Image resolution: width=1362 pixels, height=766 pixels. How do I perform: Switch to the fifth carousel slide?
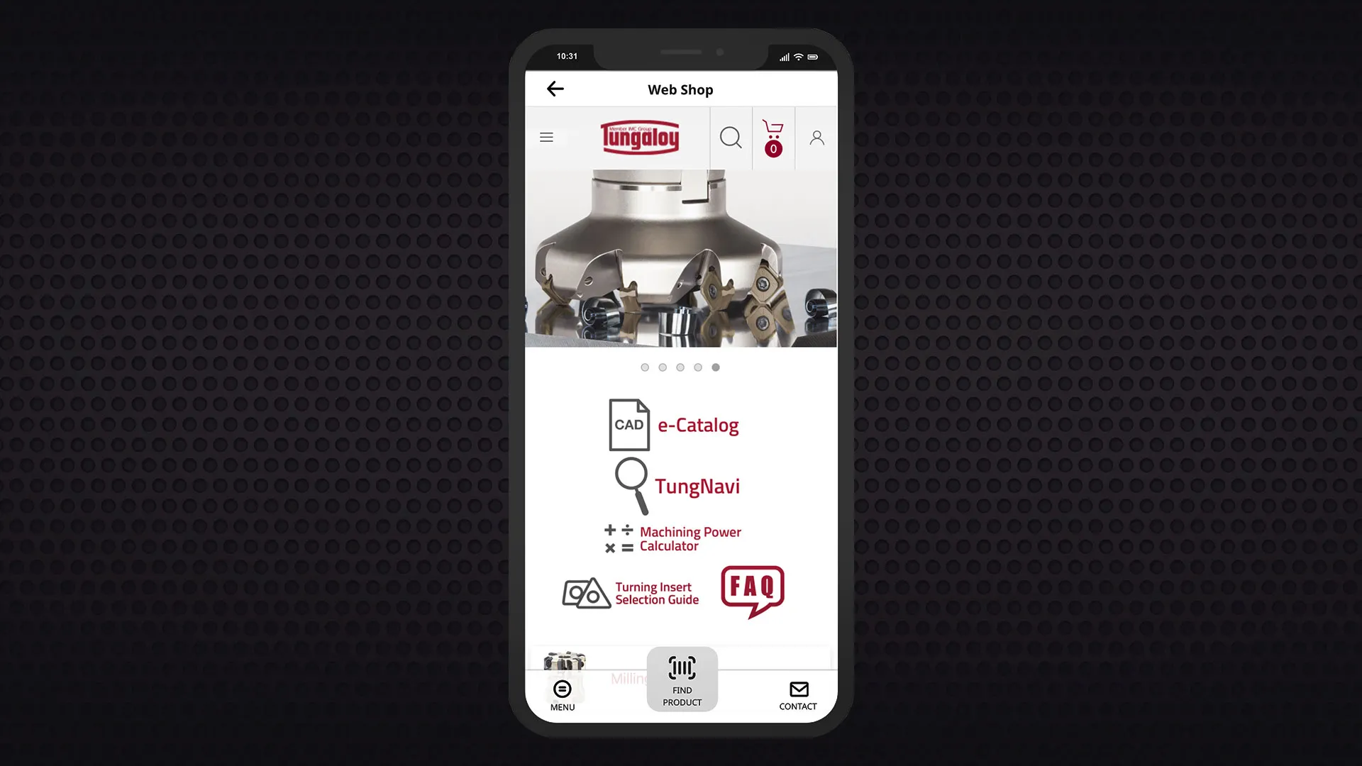coord(716,367)
